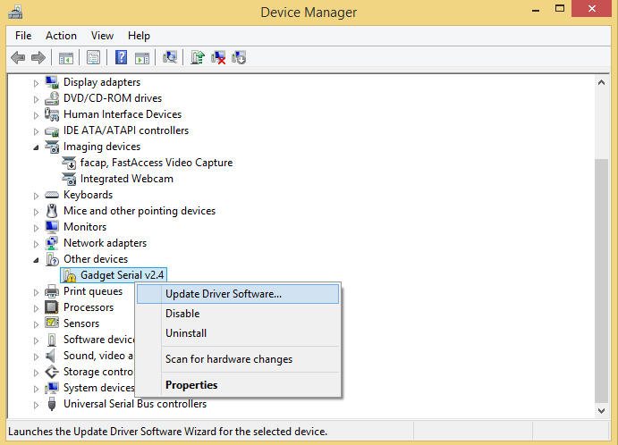Click the Back arrow toolbar icon
Viewport: 618px width, 445px height.
tap(17, 57)
